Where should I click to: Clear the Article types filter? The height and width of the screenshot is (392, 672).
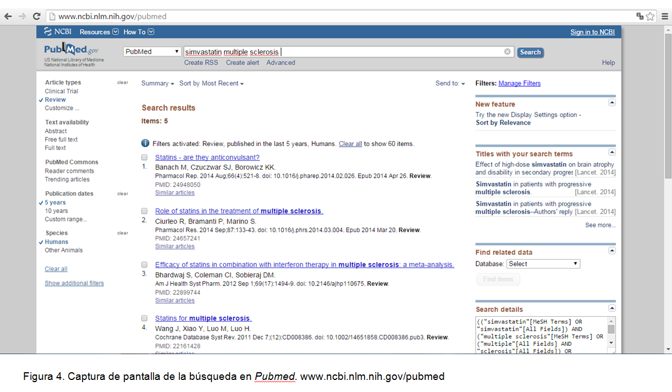(123, 82)
